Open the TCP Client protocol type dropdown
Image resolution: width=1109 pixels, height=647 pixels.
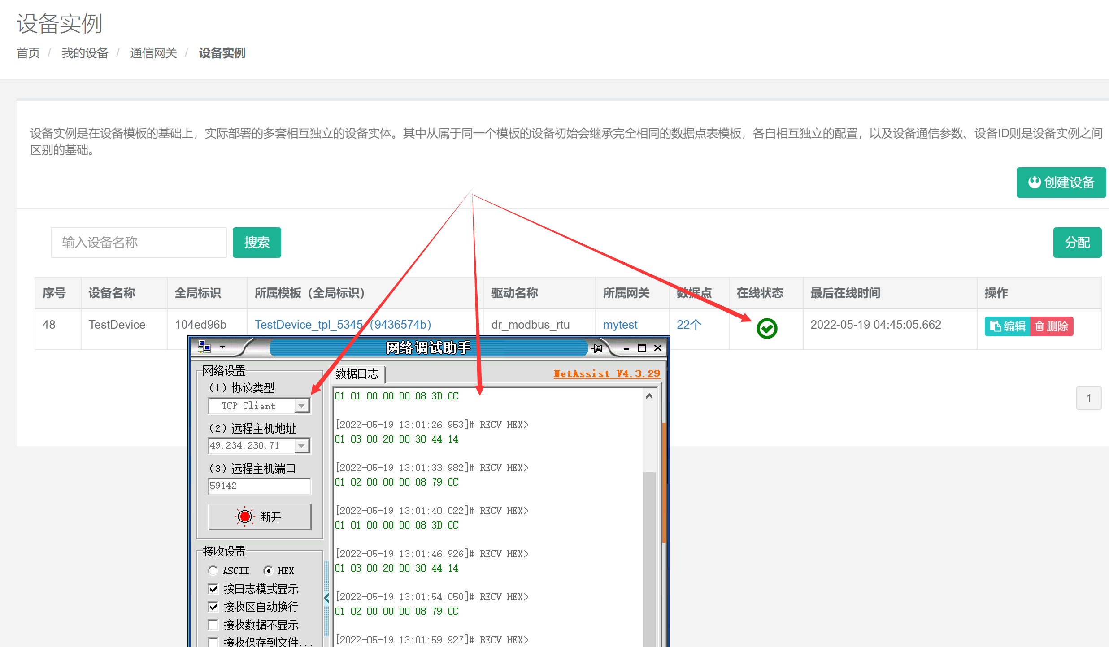[302, 406]
